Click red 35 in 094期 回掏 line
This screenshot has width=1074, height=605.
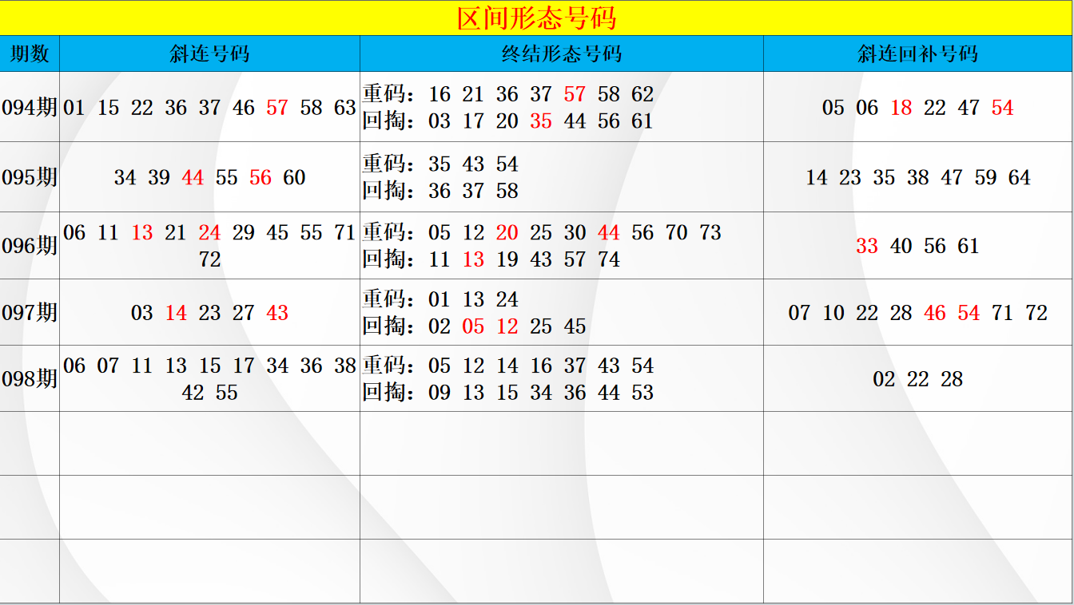tap(541, 121)
